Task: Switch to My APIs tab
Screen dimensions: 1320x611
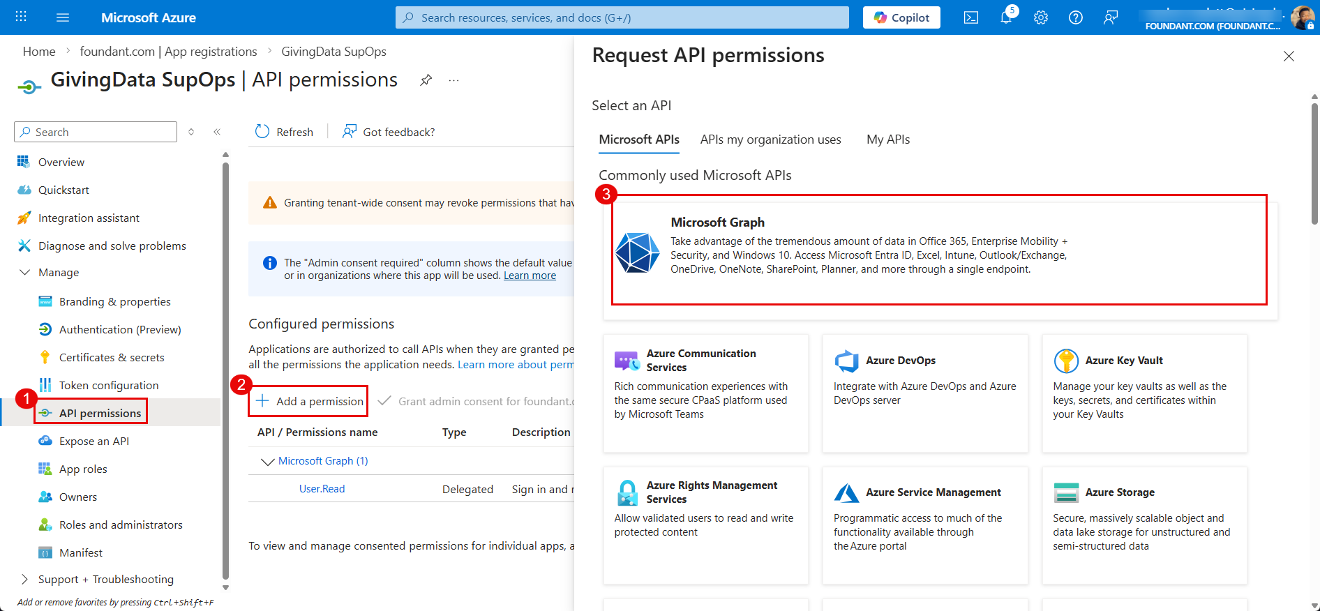Action: tap(888, 139)
